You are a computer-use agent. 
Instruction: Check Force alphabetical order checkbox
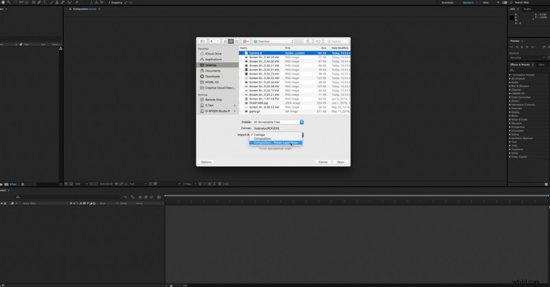point(256,148)
